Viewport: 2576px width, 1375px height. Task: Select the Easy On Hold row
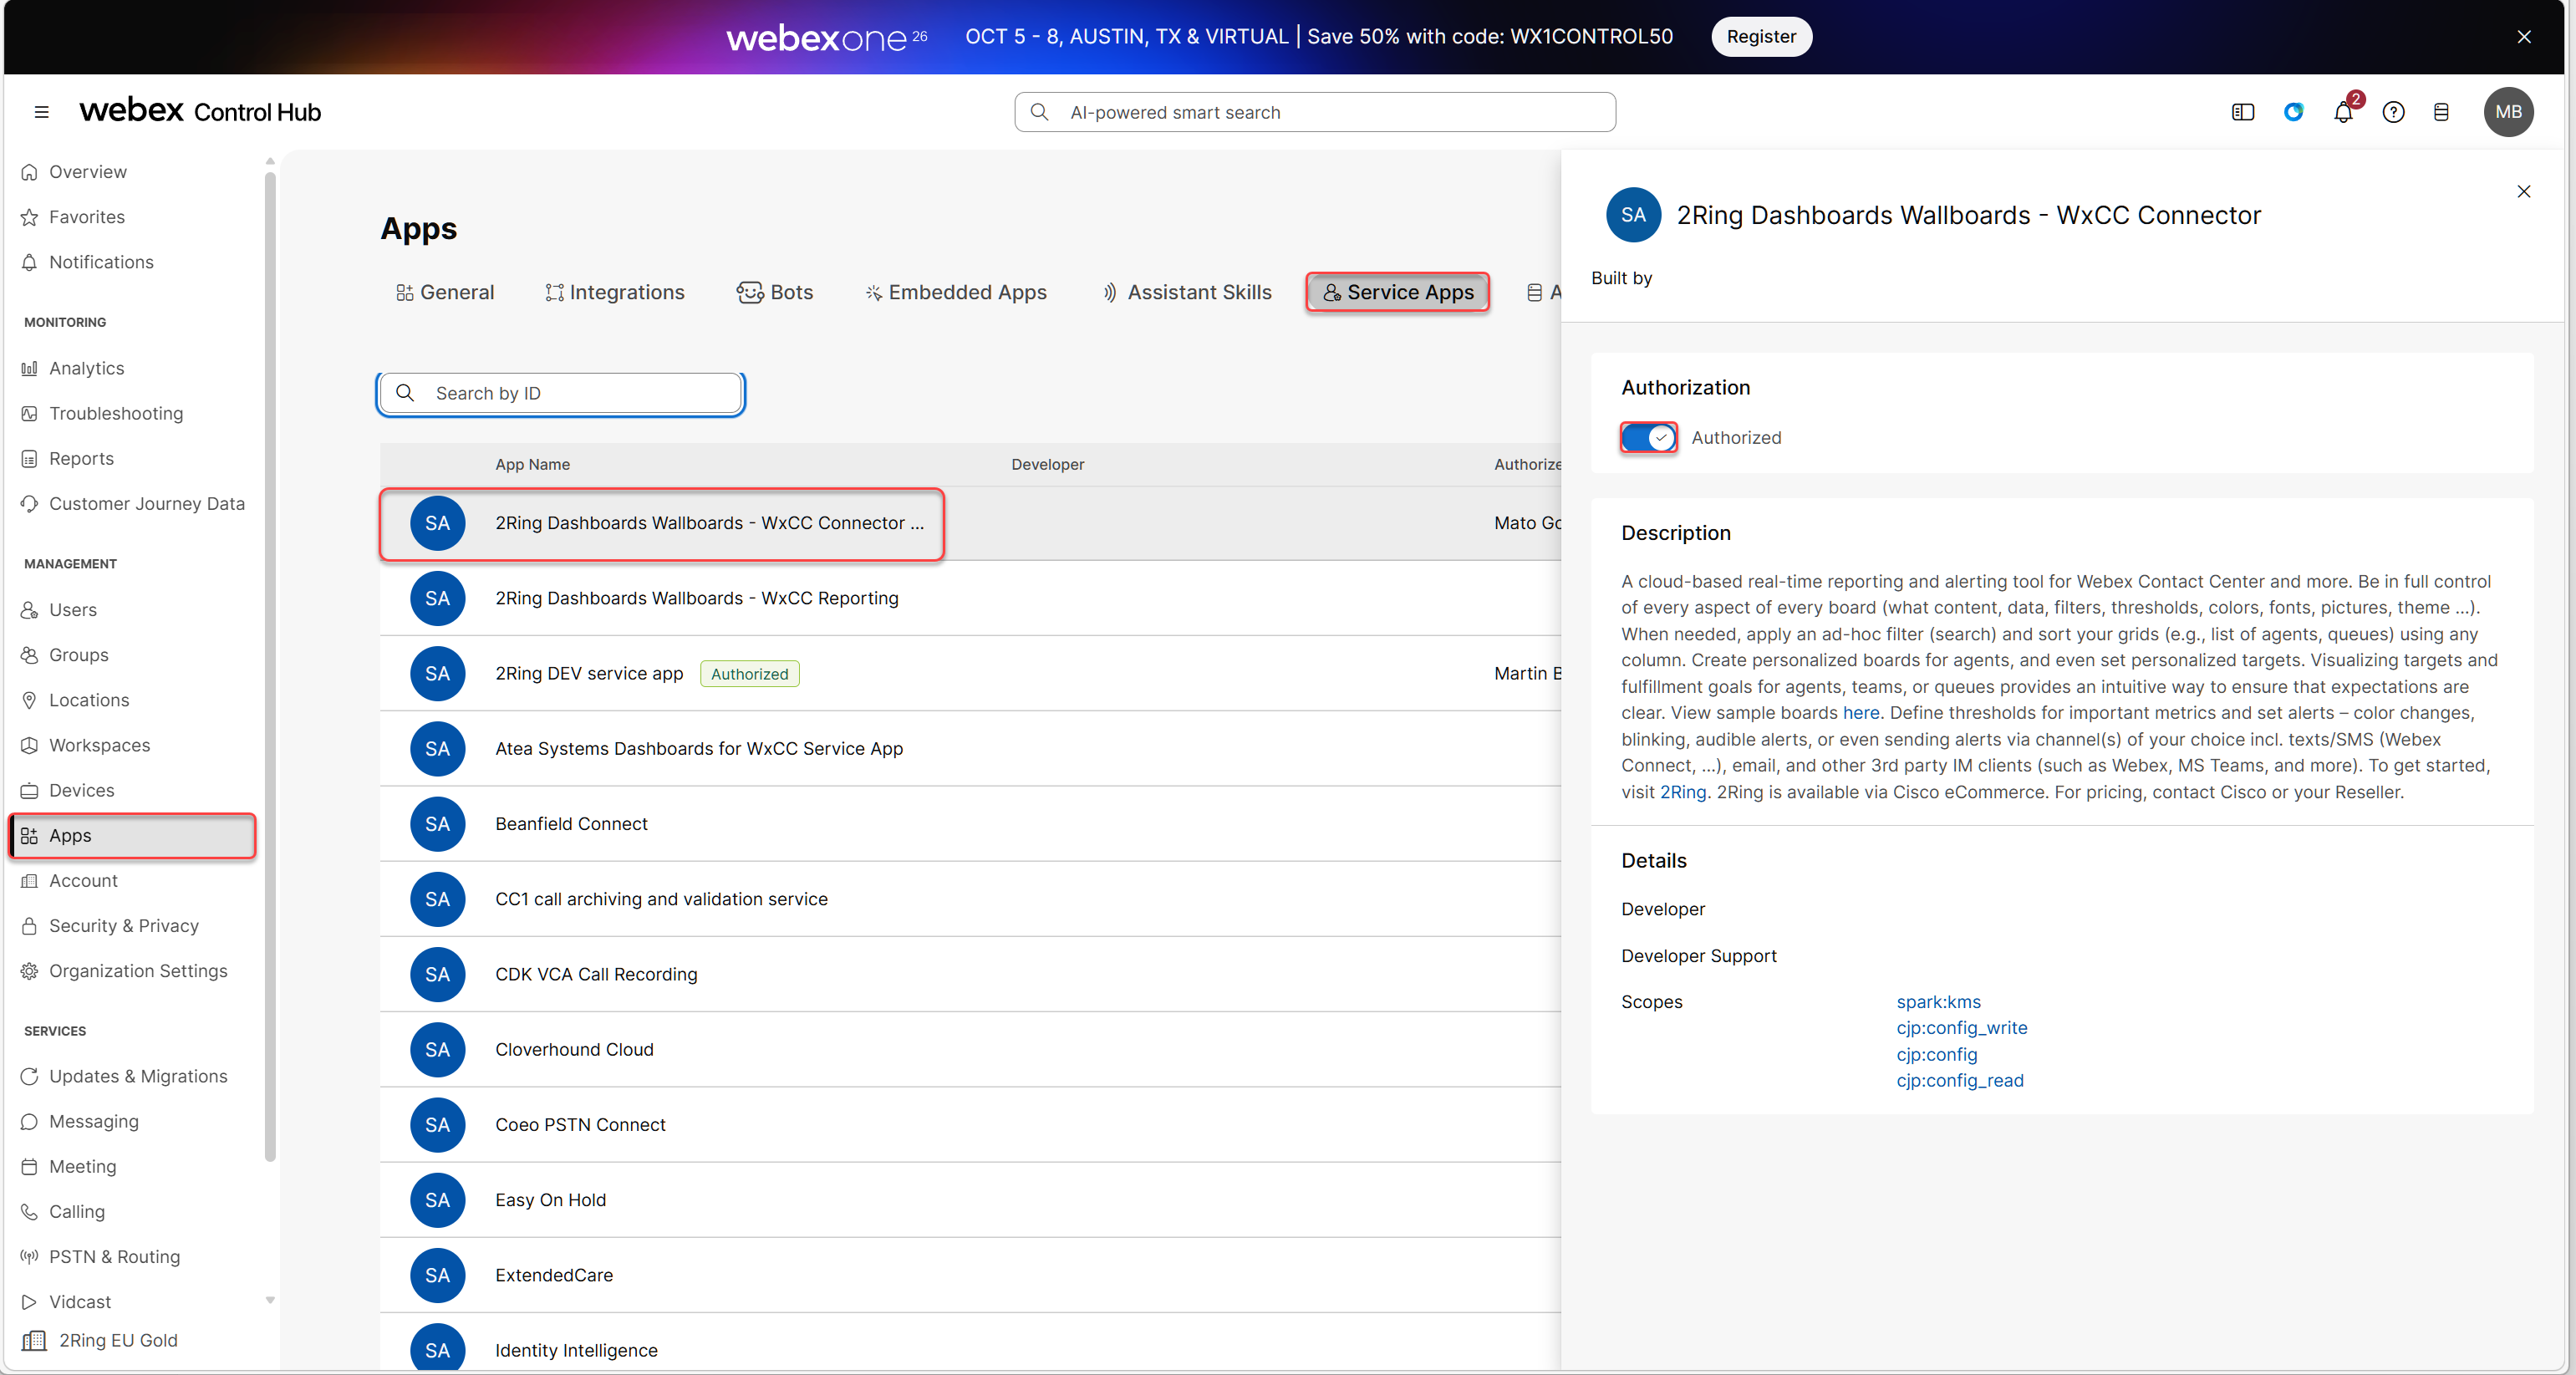[970, 1200]
